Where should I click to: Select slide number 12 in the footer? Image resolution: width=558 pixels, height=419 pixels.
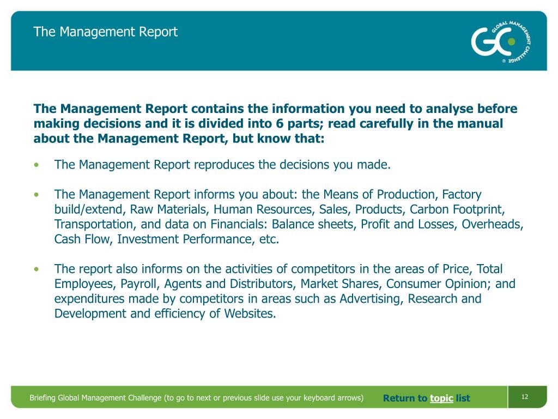[x=525, y=397]
